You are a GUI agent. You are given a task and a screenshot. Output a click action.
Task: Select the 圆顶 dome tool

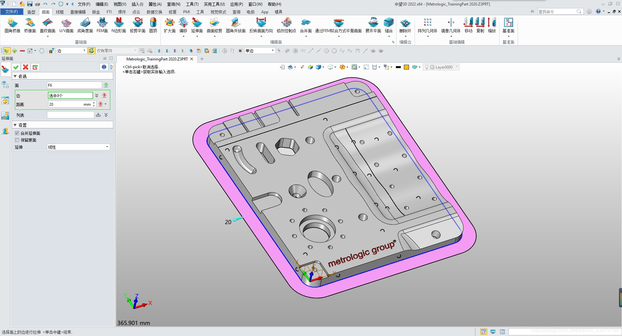(x=153, y=25)
